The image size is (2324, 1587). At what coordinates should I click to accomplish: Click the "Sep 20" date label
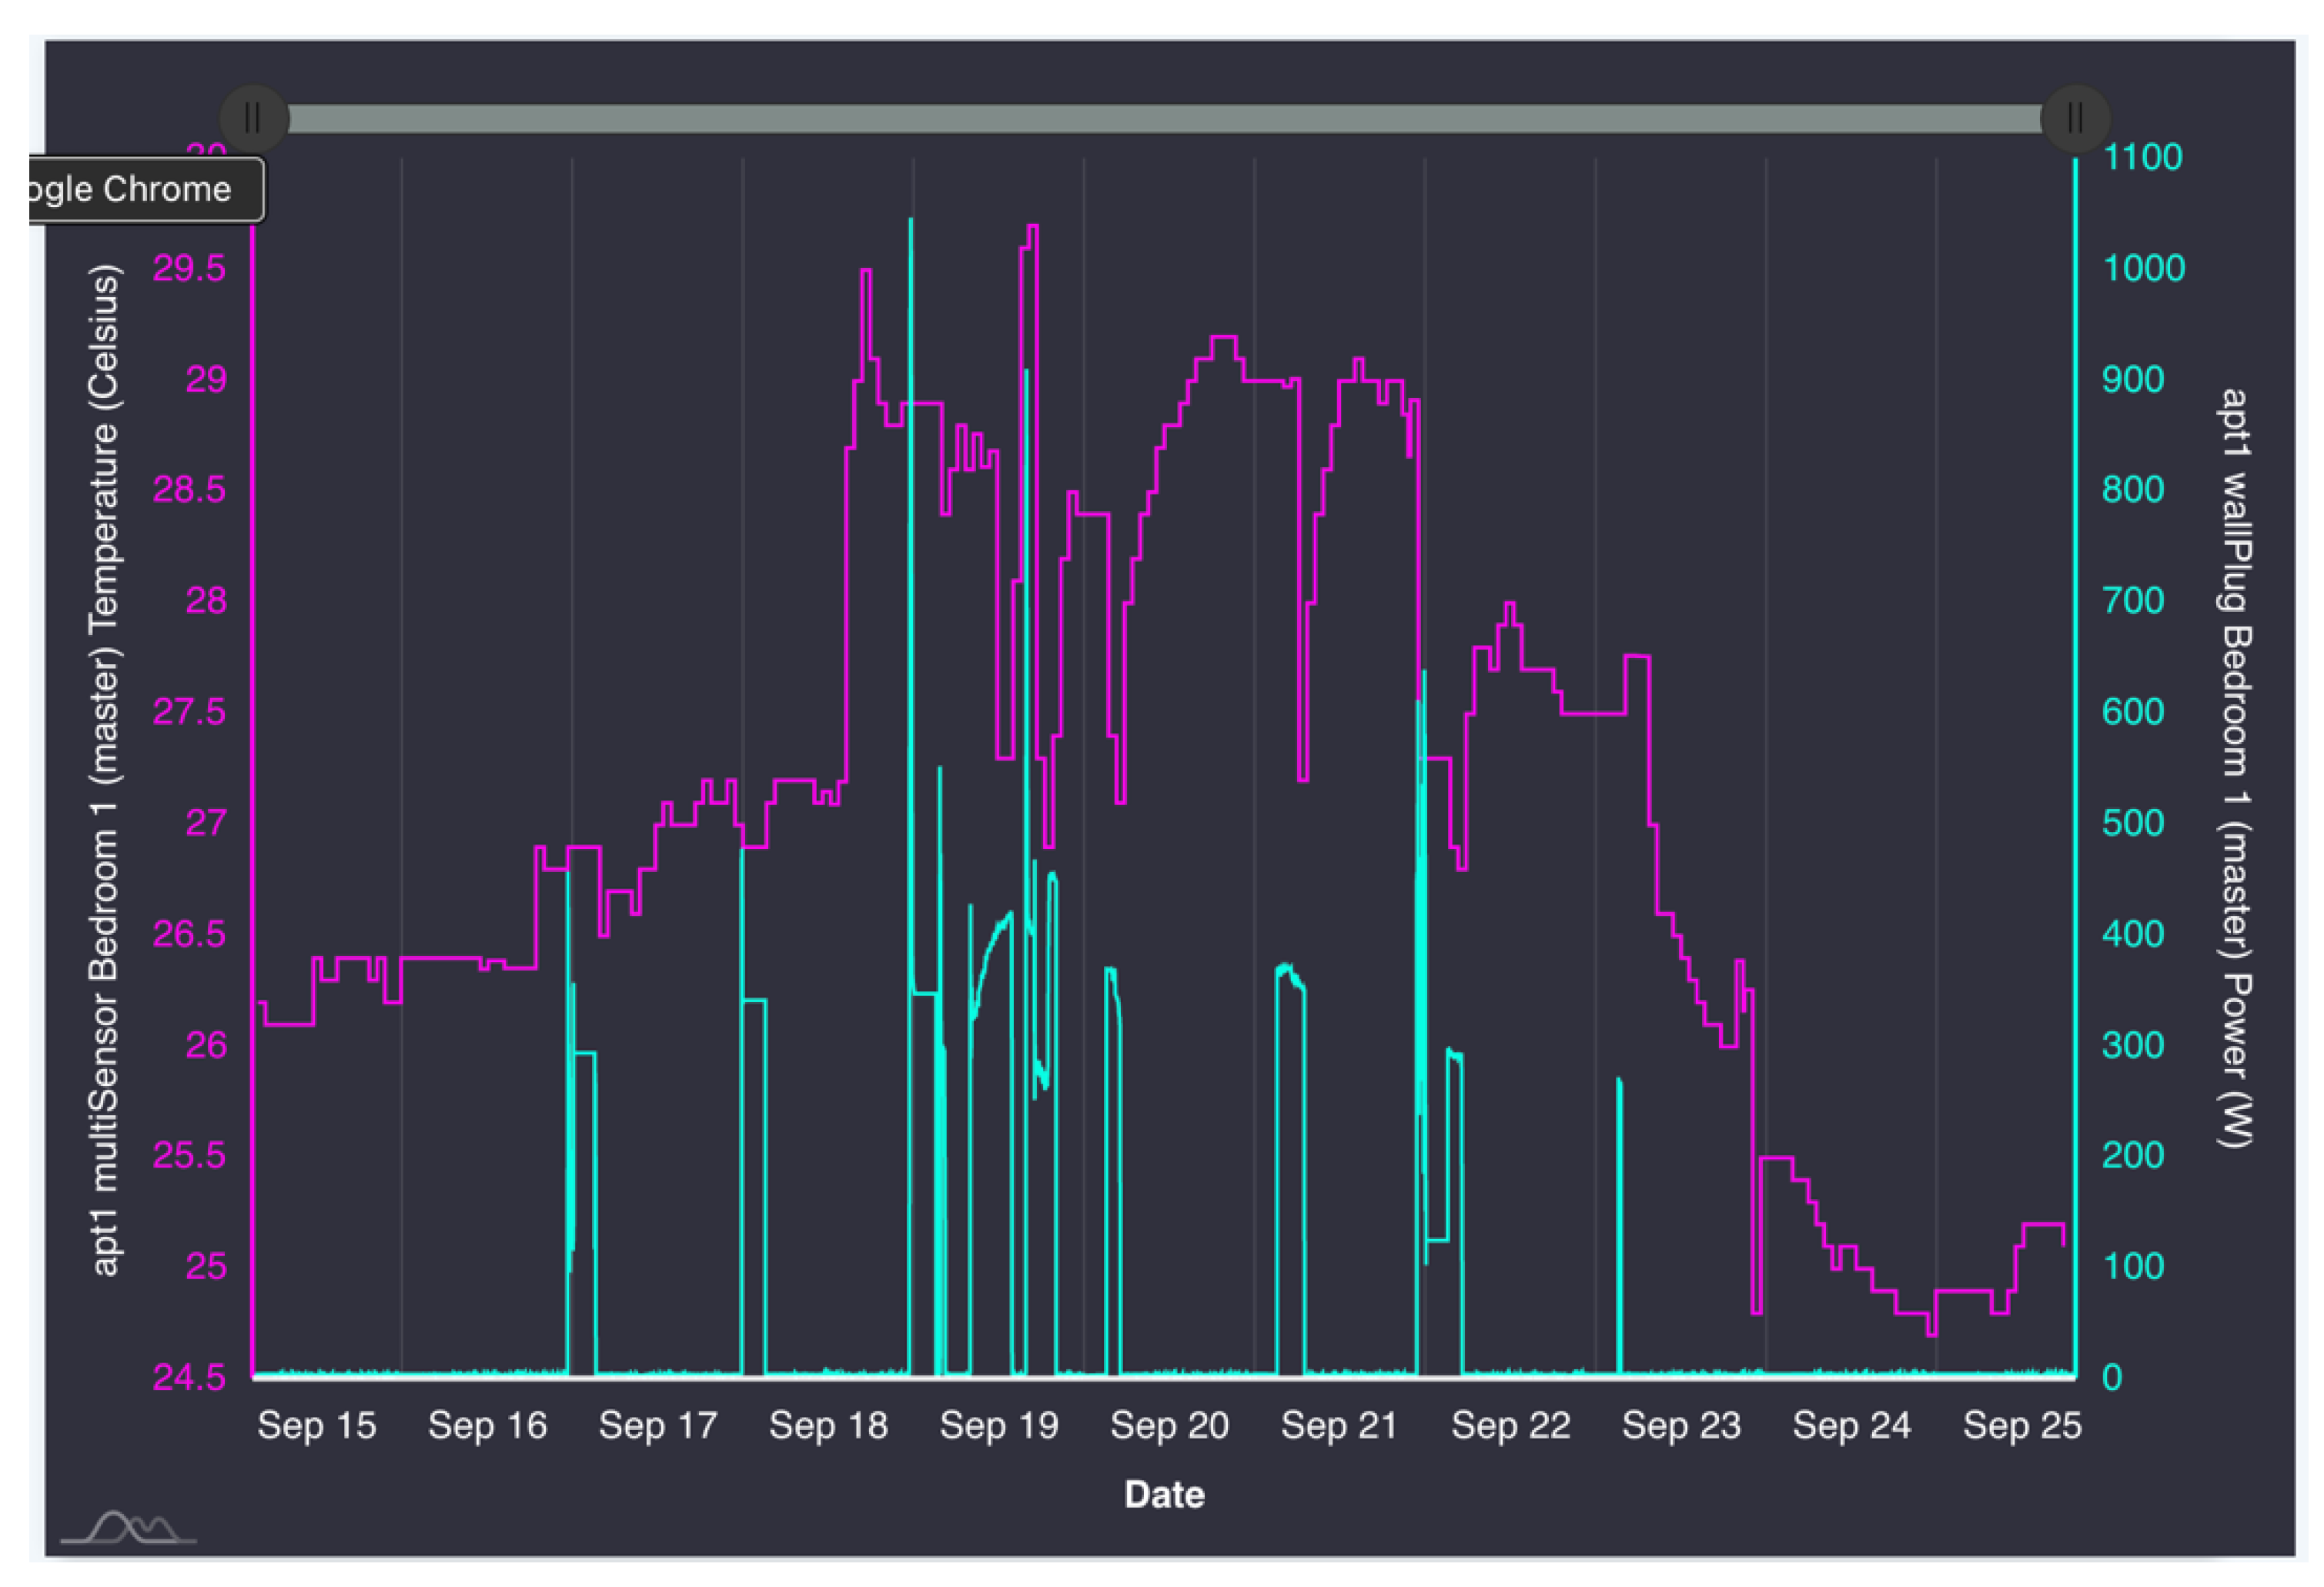pyautogui.click(x=1170, y=1425)
